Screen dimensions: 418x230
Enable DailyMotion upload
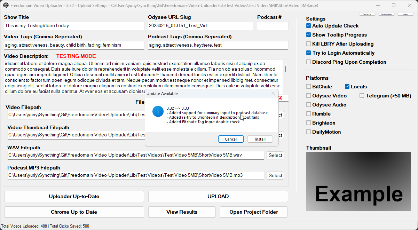point(308,132)
